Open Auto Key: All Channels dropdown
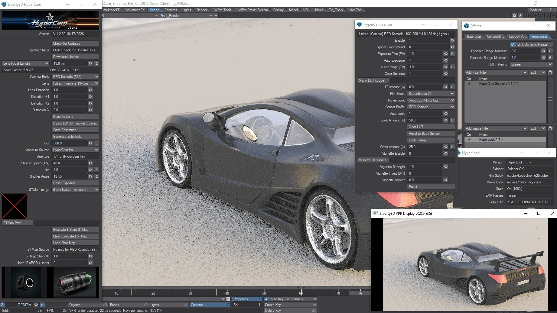This screenshot has height=313, width=557. click(293, 299)
